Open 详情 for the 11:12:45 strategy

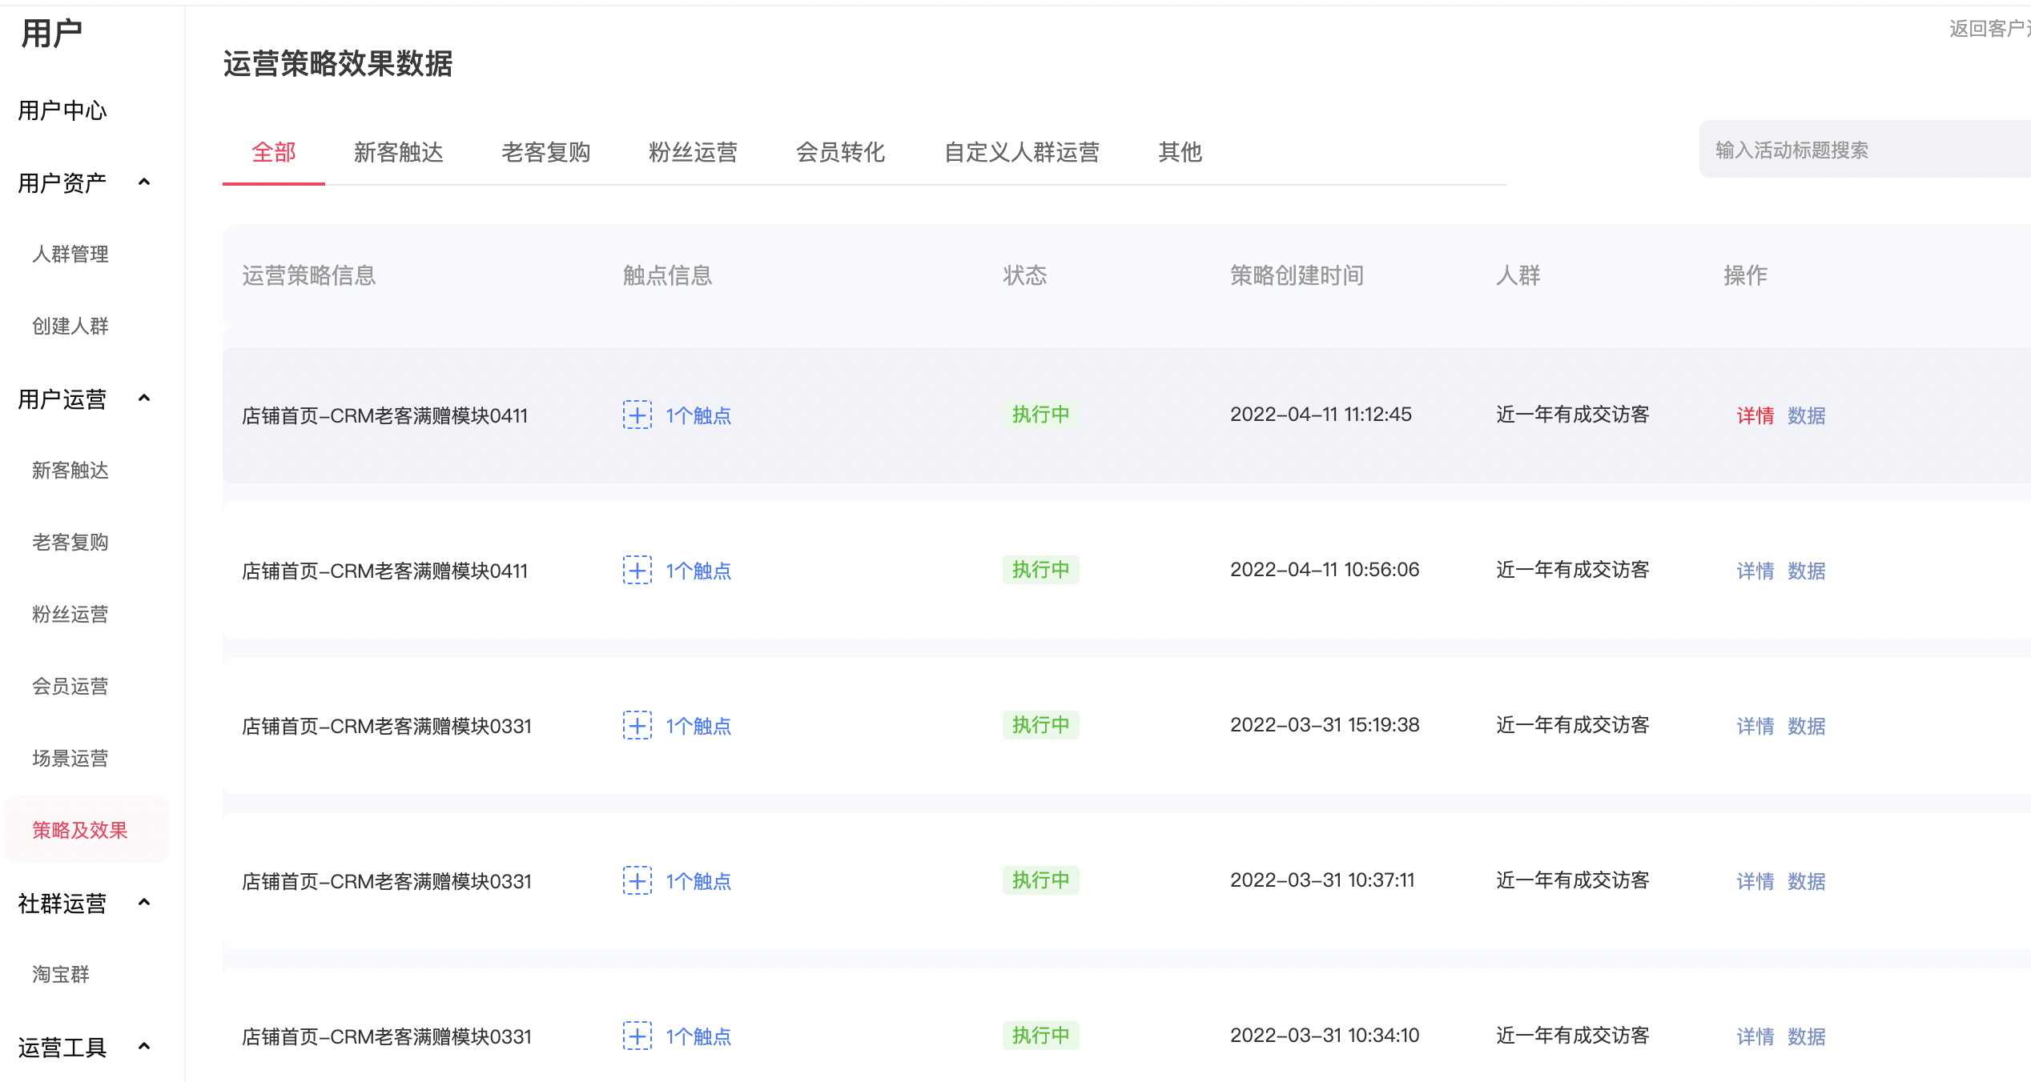pyautogui.click(x=1755, y=415)
